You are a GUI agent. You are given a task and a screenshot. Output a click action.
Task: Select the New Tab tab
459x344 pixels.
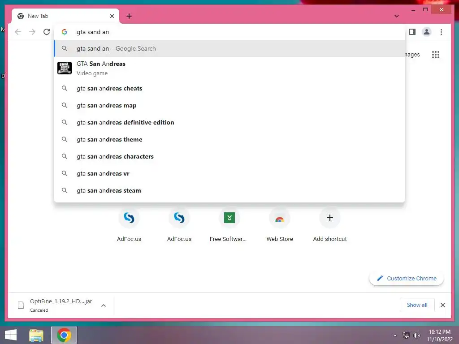pyautogui.click(x=65, y=16)
